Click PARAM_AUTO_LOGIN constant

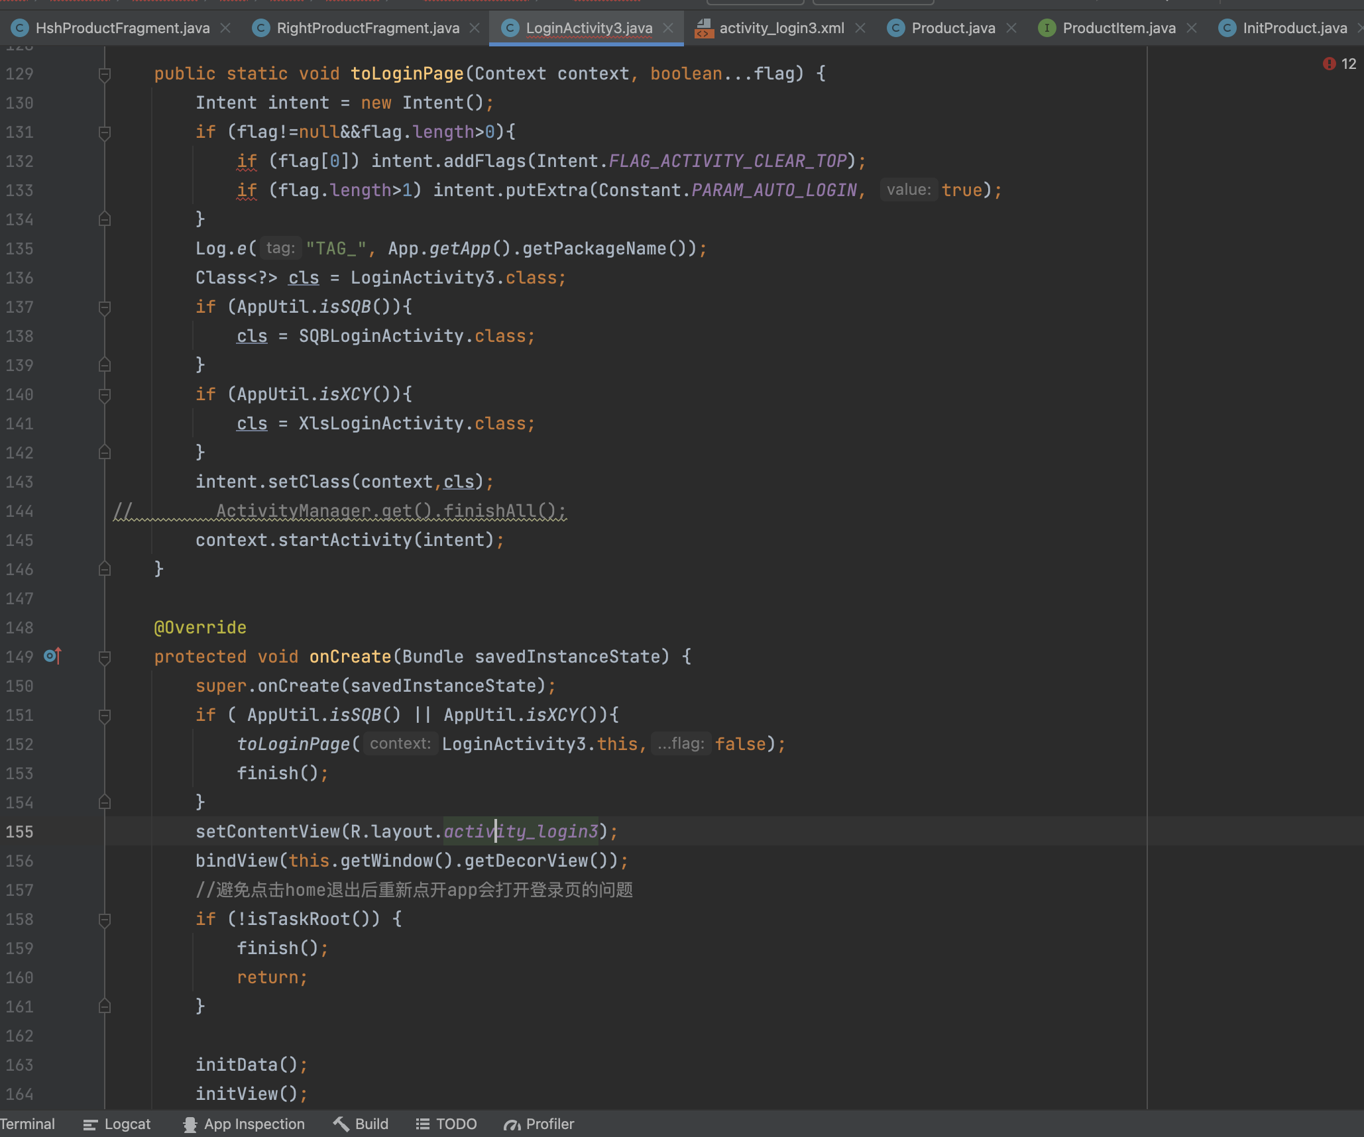(x=774, y=190)
